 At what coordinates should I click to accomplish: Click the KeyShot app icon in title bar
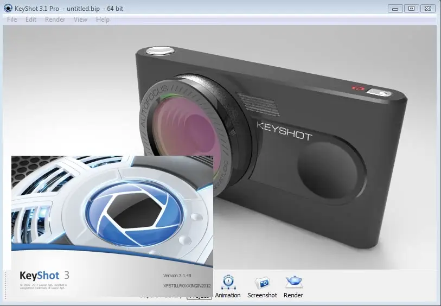(x=8, y=8)
